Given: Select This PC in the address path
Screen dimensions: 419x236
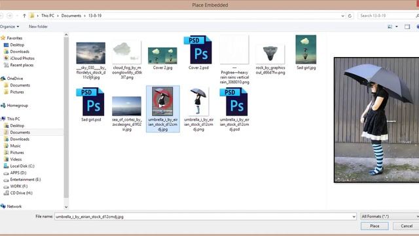Looking at the screenshot, I should (48, 16).
